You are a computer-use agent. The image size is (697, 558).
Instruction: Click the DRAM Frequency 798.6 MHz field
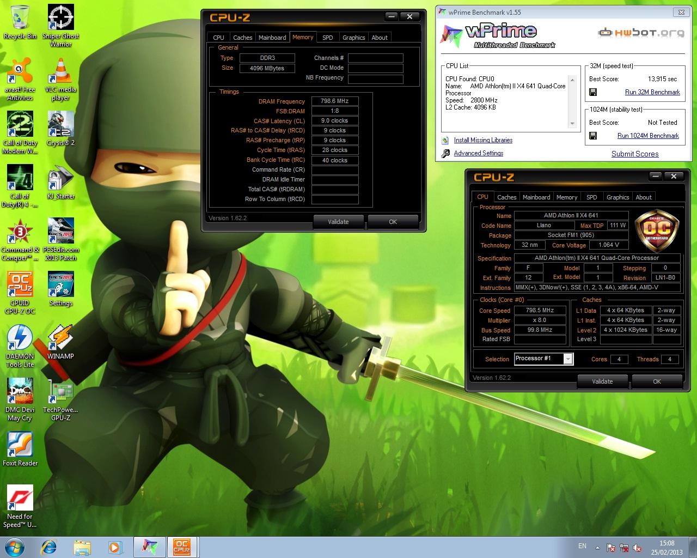(335, 101)
